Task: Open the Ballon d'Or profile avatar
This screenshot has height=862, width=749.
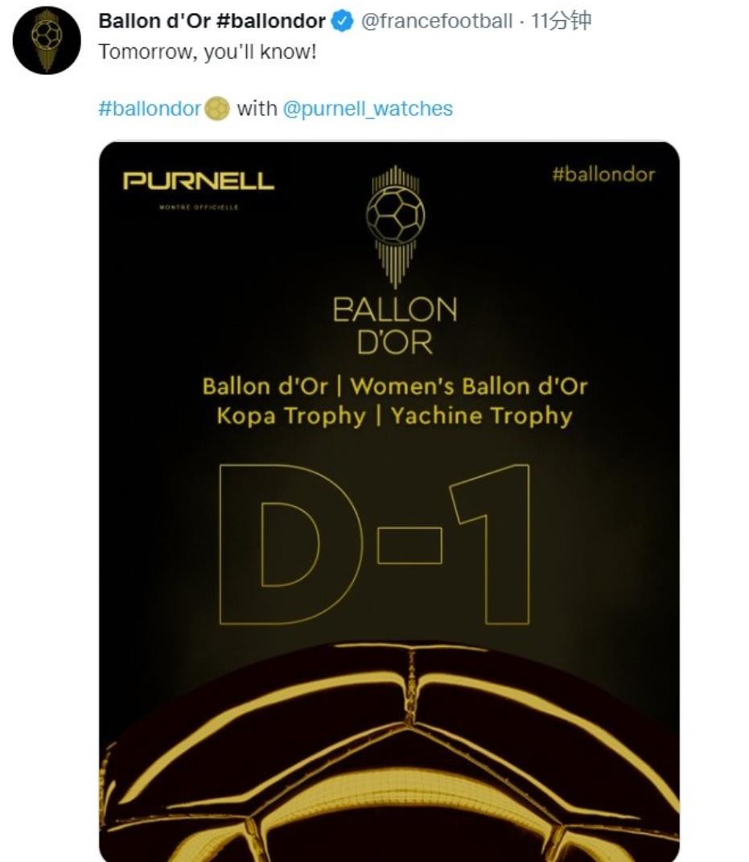Action: click(47, 40)
